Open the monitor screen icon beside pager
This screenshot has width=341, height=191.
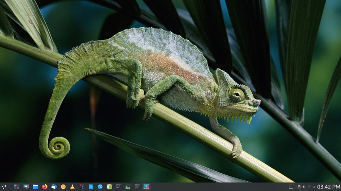[x=26, y=187]
